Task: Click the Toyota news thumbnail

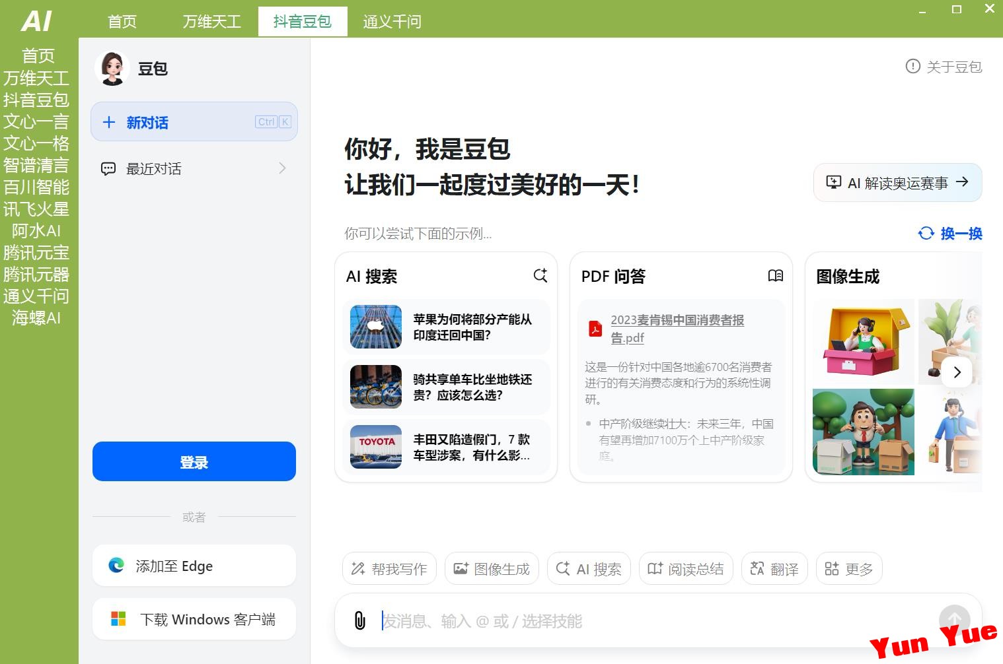Action: 376,447
